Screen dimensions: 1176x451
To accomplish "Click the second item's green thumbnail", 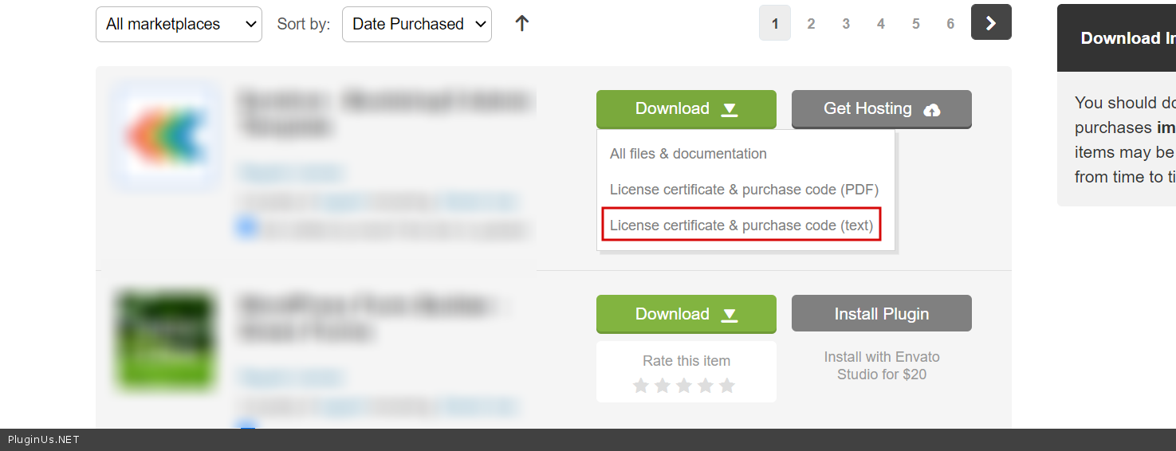I will [x=167, y=341].
